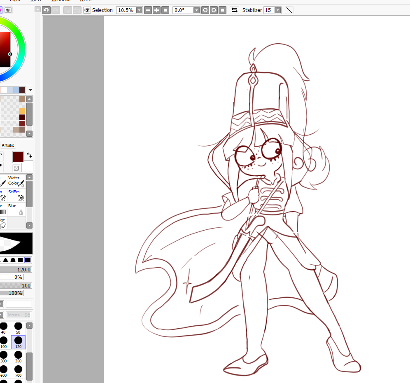Select the SelEras selection eraser tool
The height and width of the screenshot is (383, 410).
pos(17,195)
